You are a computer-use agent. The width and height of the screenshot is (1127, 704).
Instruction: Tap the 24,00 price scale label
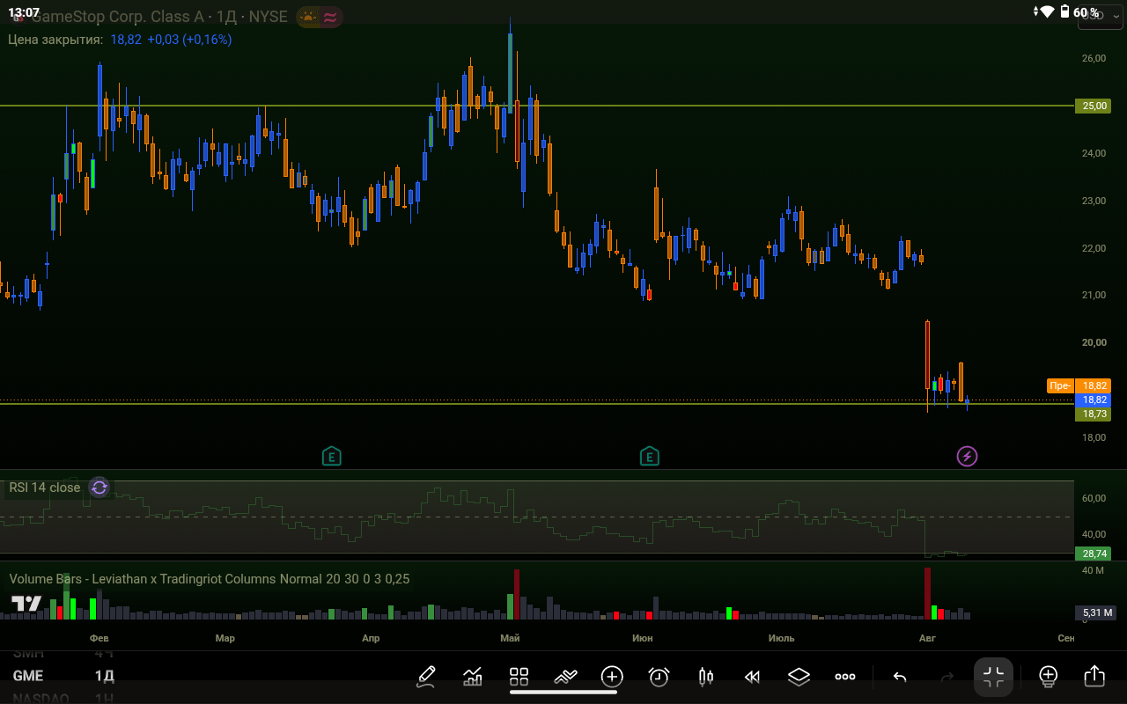click(x=1094, y=153)
